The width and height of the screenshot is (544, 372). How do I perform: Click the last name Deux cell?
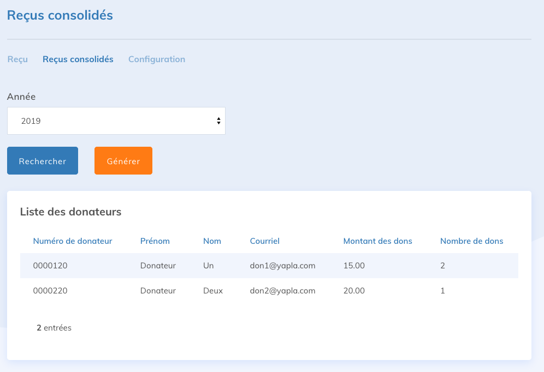[213, 291]
